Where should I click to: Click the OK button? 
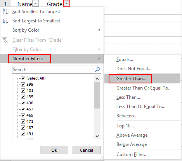pyautogui.click(x=54, y=150)
